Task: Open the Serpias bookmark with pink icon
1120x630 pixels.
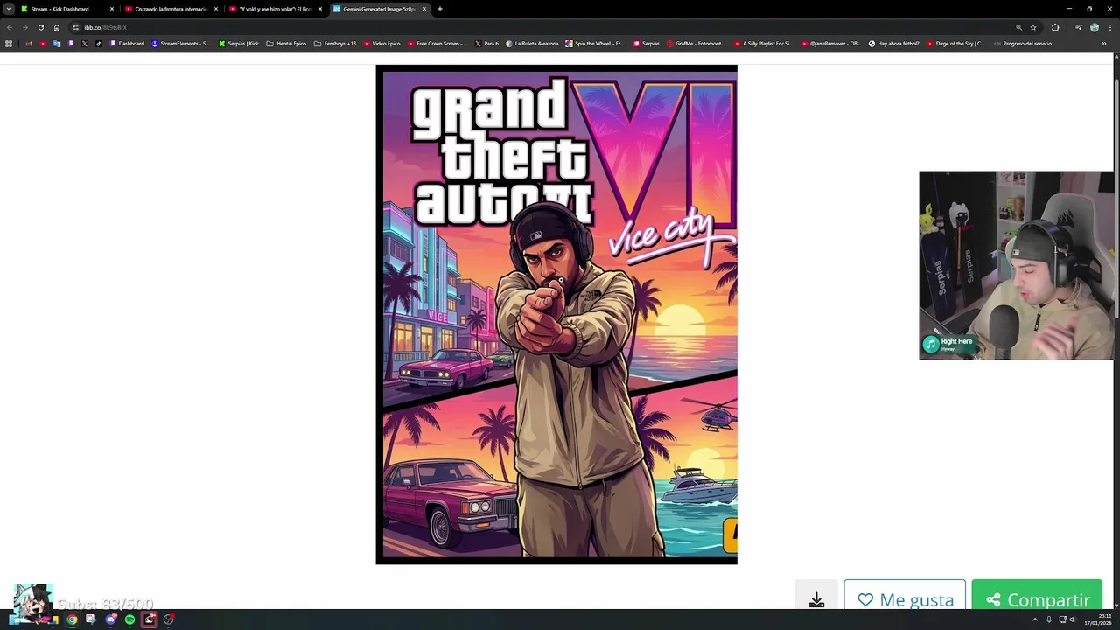Action: tap(646, 43)
